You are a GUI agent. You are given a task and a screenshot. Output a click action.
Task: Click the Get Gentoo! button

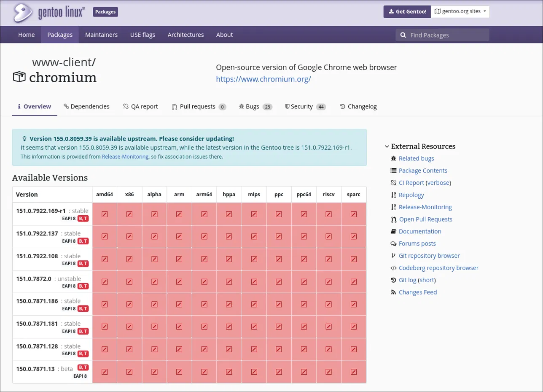pos(407,11)
